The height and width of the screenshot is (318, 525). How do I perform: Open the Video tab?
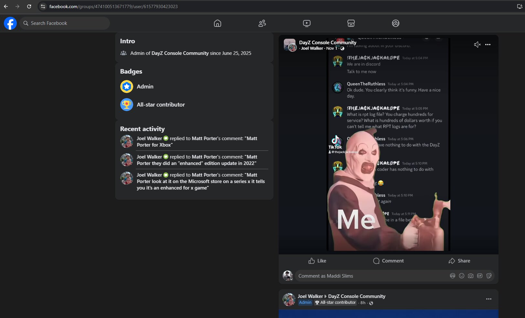(307, 23)
